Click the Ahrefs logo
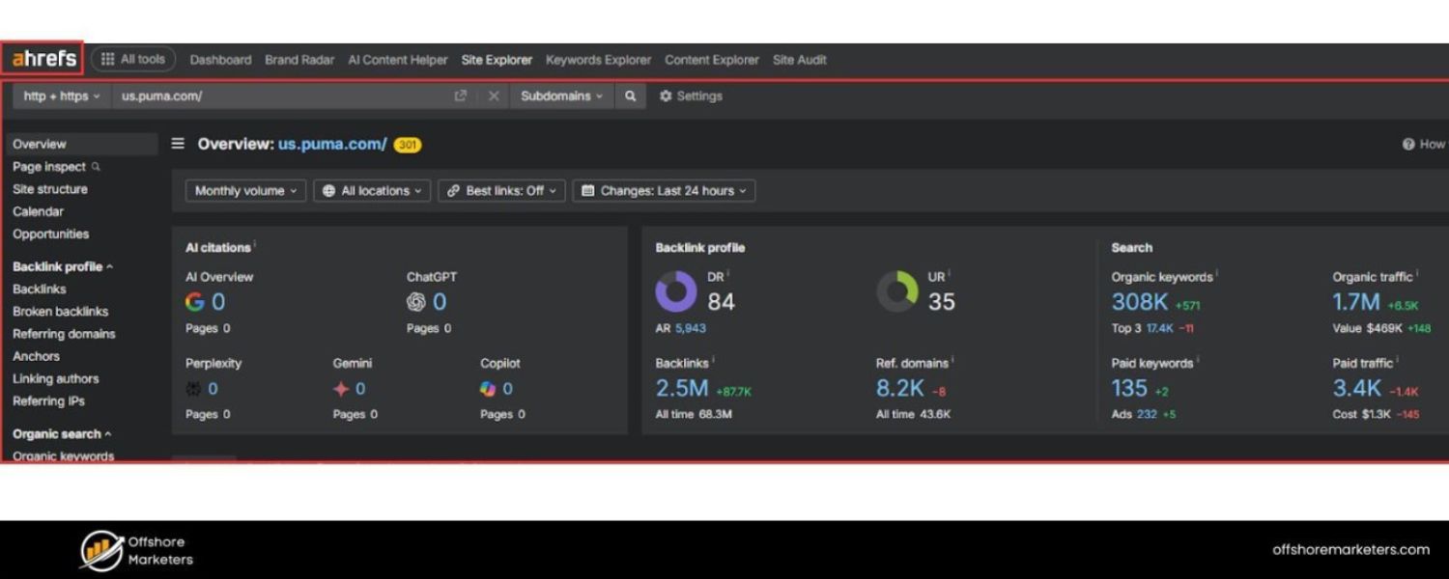Viewport: 1449px width, 579px height. [x=43, y=59]
